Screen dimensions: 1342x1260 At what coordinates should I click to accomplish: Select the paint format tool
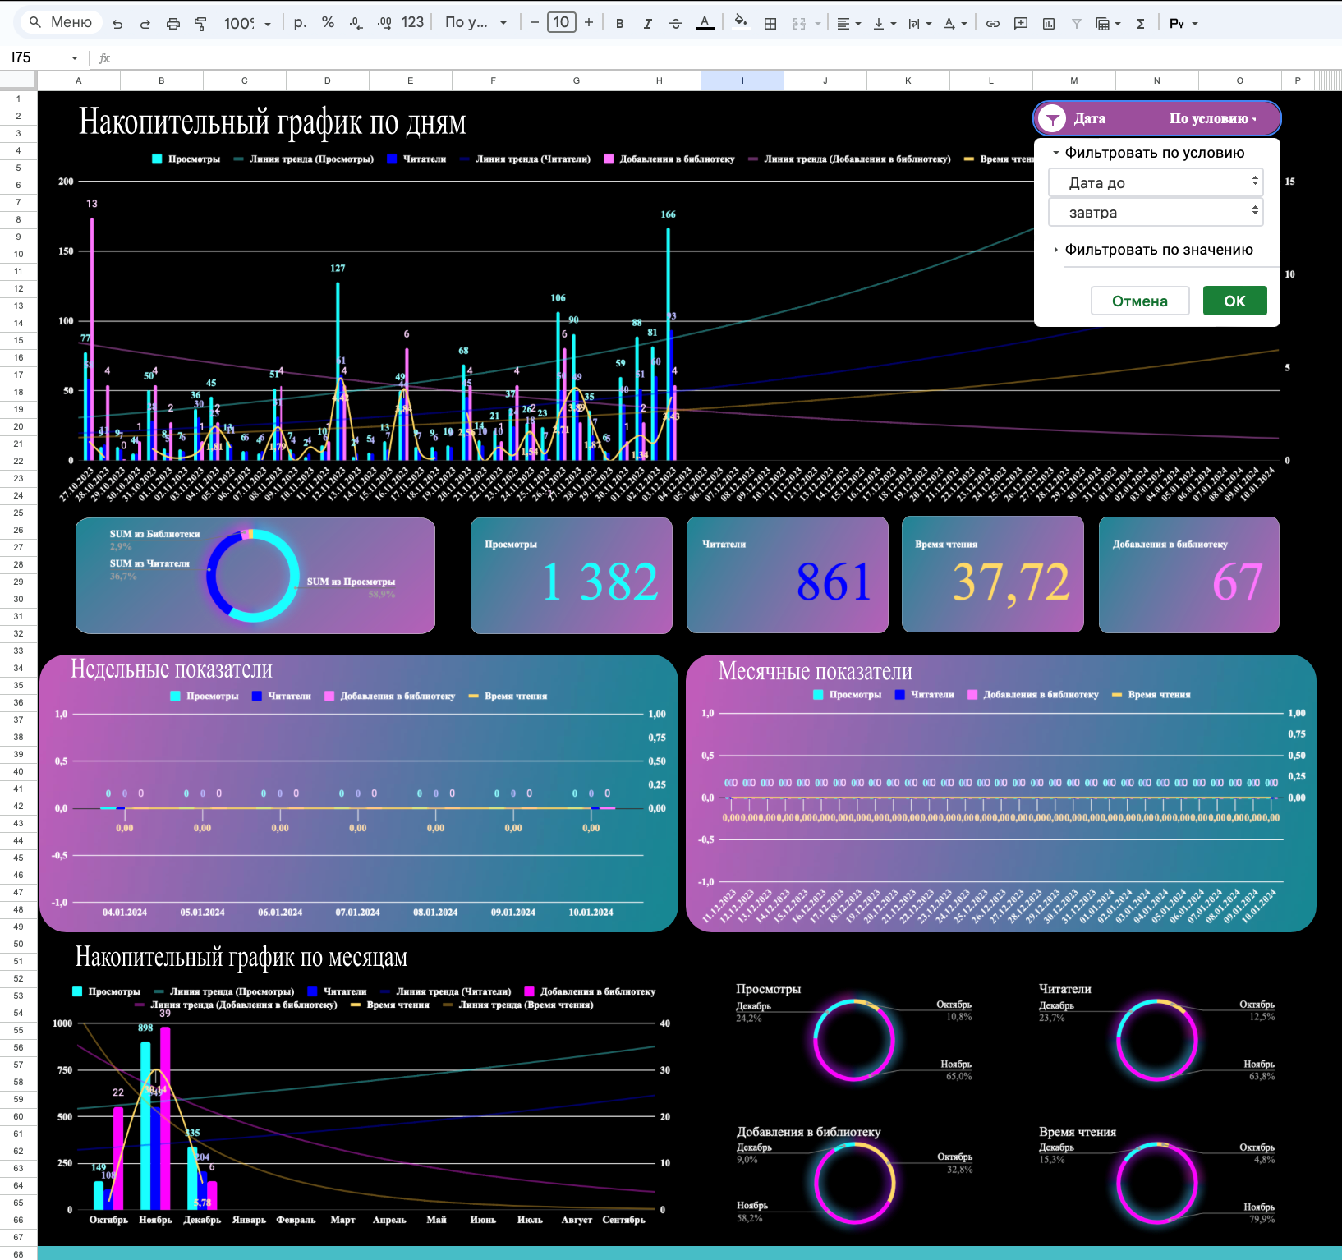[x=200, y=24]
